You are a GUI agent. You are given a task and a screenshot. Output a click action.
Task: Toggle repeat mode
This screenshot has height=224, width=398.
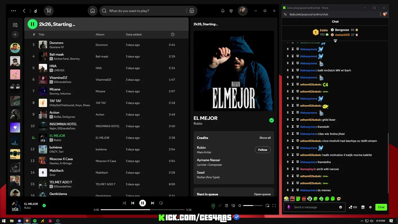pos(161,203)
